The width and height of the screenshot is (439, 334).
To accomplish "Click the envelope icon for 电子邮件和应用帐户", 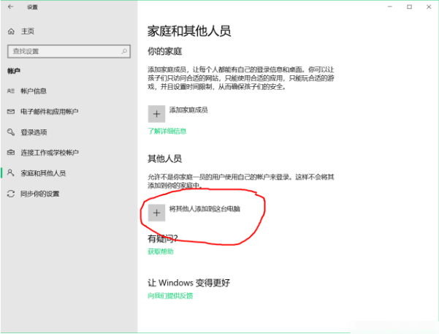I will (10, 112).
